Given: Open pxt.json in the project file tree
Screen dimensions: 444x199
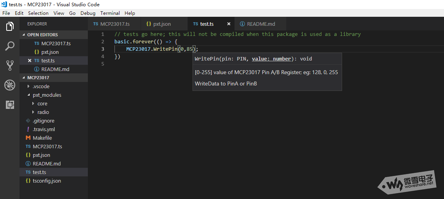Looking at the screenshot, I should [54, 155].
